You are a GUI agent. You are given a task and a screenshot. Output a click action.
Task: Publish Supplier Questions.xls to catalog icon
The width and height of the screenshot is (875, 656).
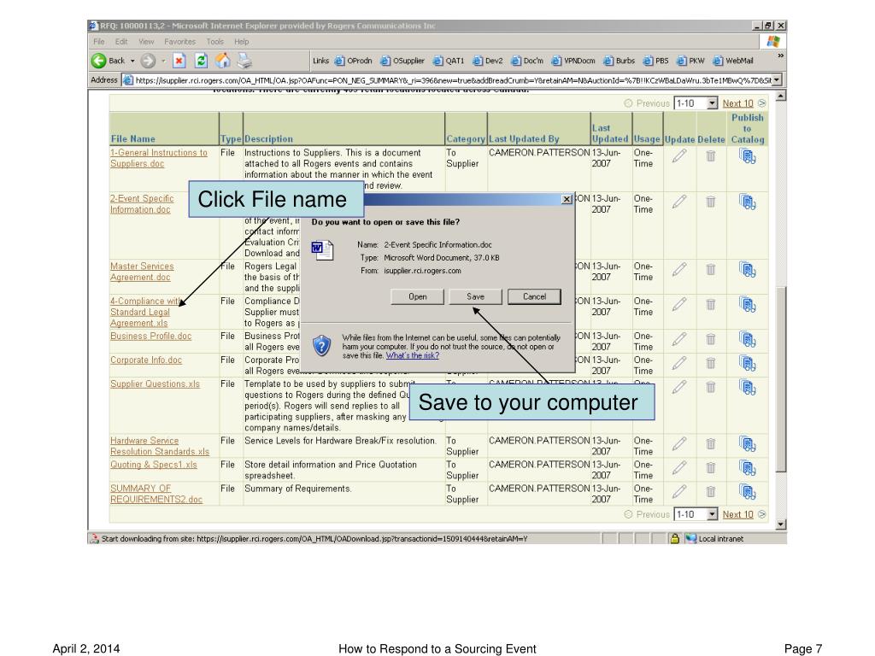[x=747, y=387]
